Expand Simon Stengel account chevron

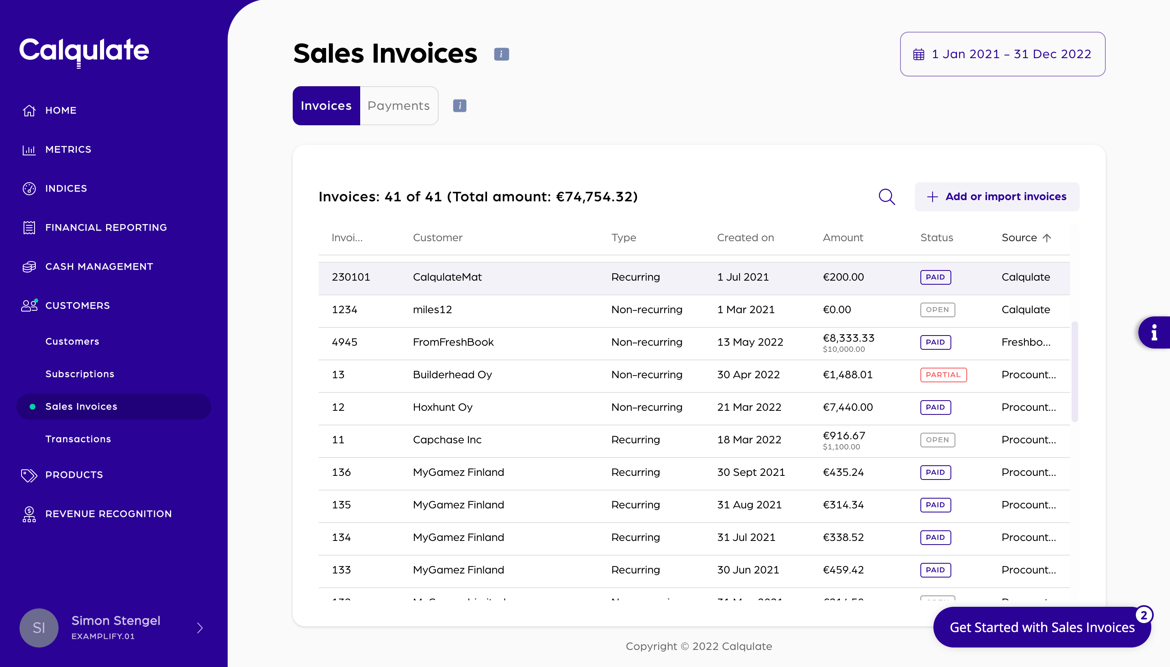coord(200,628)
